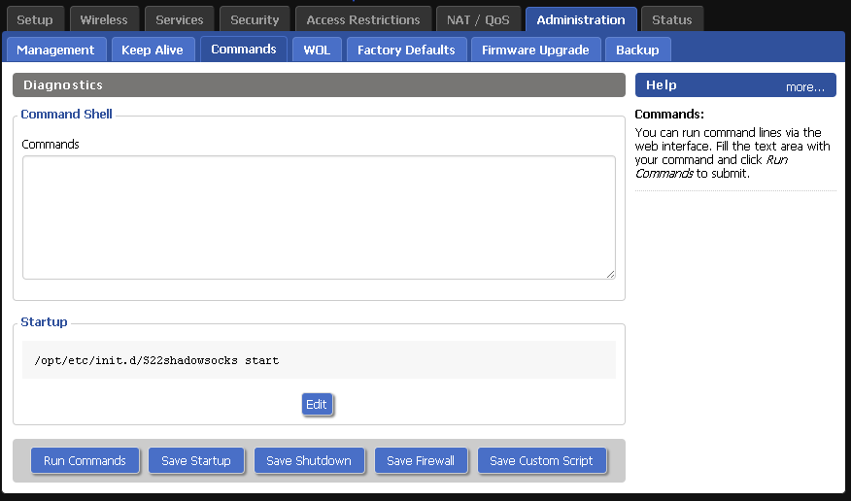Viewport: 851px width, 501px height.
Task: Open the Setup tab
Action: [x=35, y=19]
